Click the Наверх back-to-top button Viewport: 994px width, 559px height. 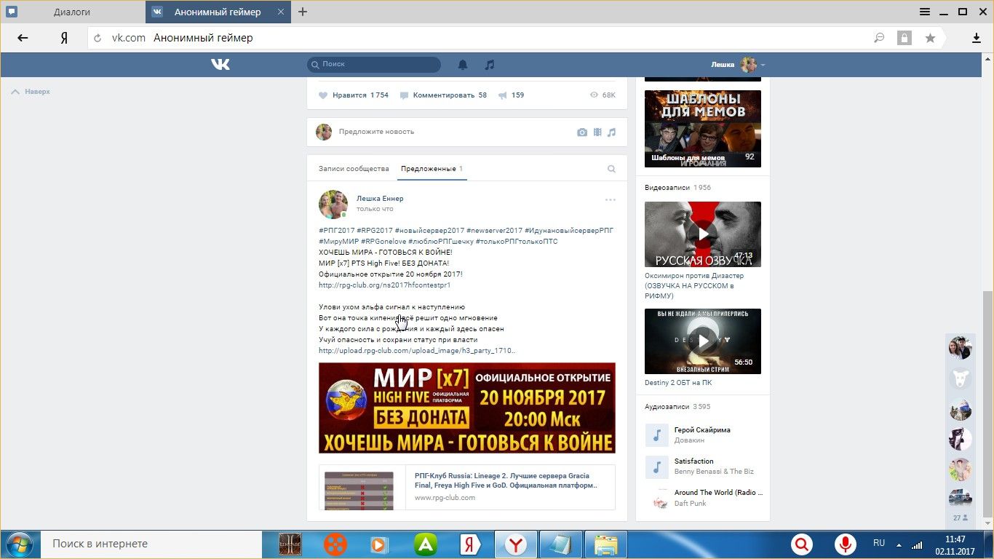click(x=31, y=92)
